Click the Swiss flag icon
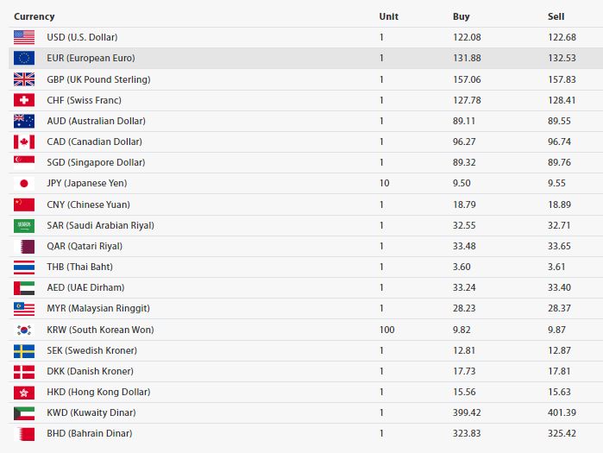The width and height of the screenshot is (603, 453). [x=24, y=100]
